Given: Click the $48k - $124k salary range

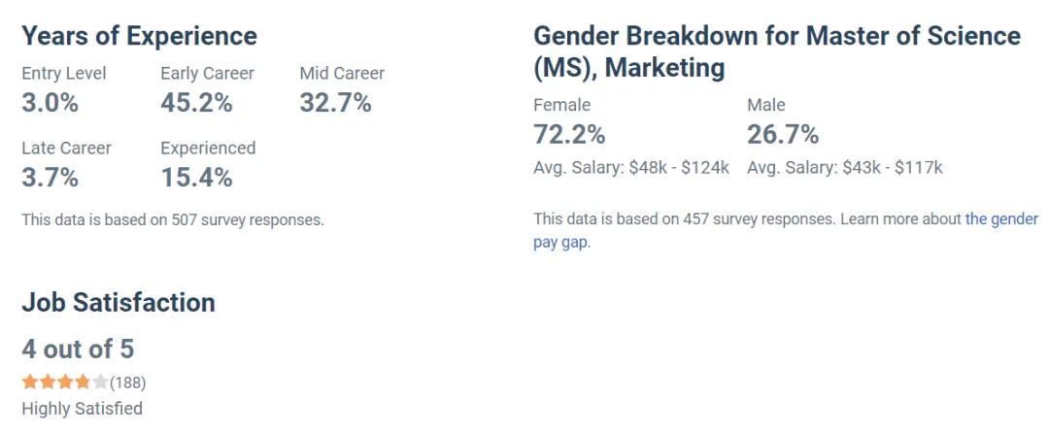Looking at the screenshot, I should click(678, 167).
